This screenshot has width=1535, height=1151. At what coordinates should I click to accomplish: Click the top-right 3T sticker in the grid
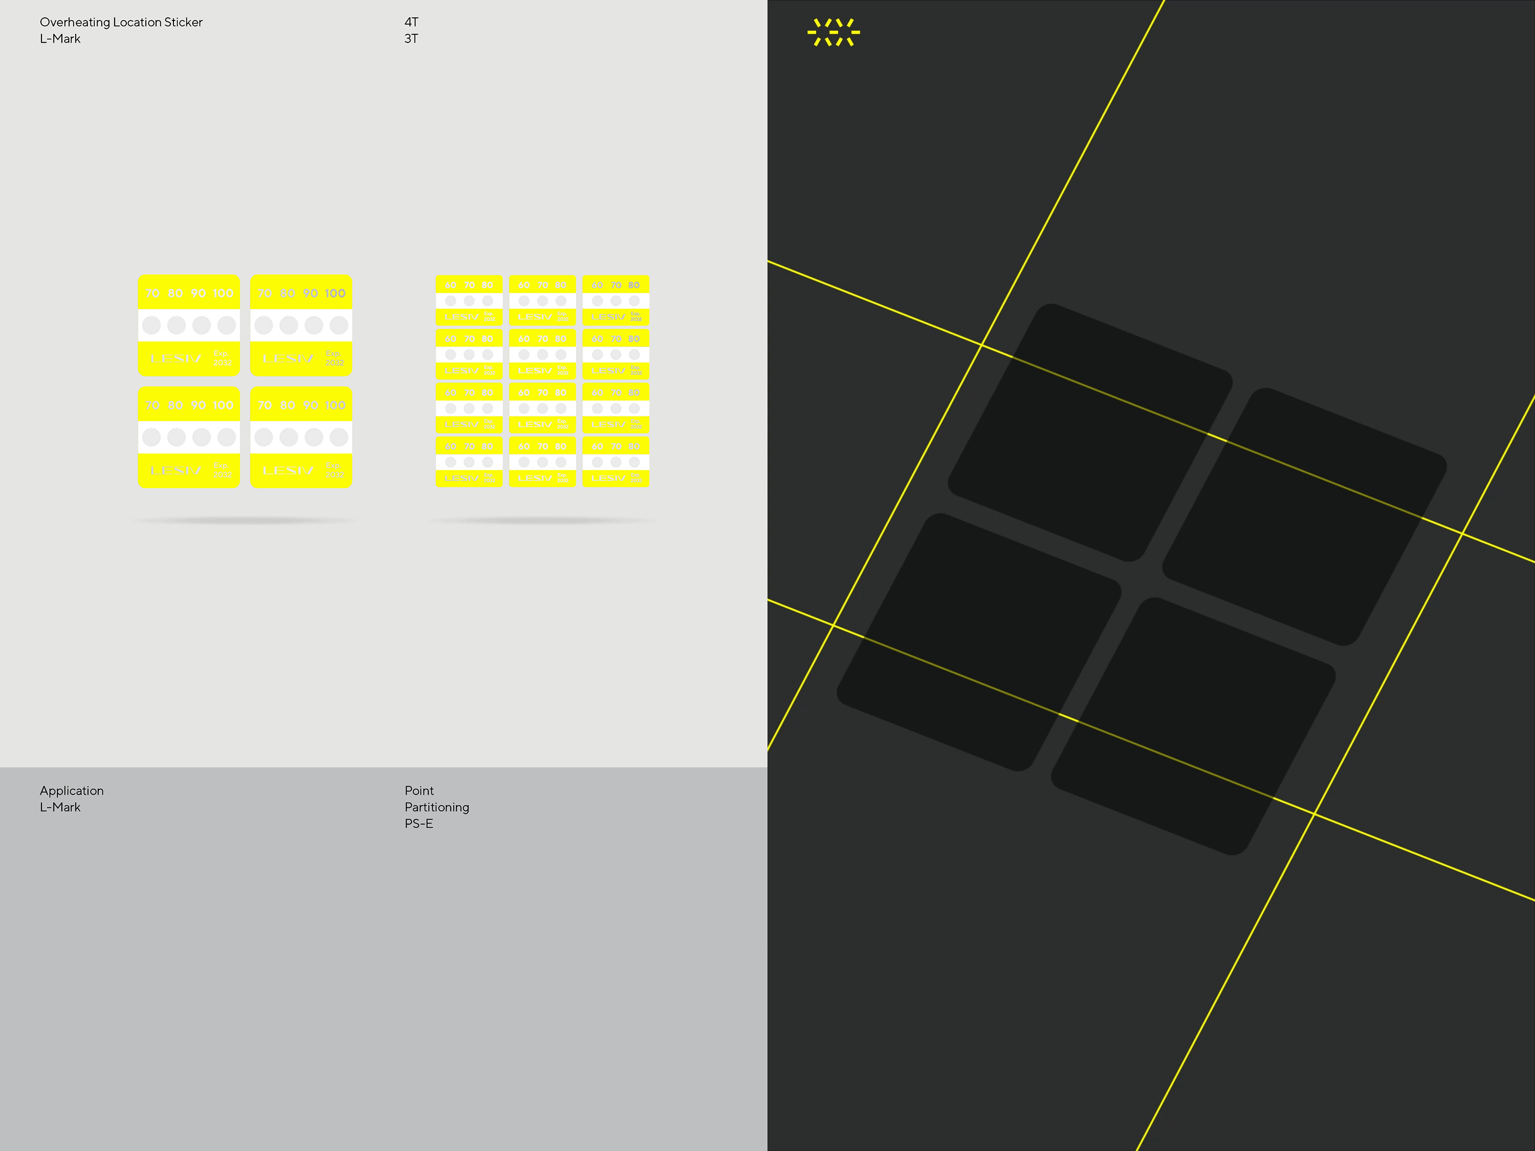pos(616,300)
